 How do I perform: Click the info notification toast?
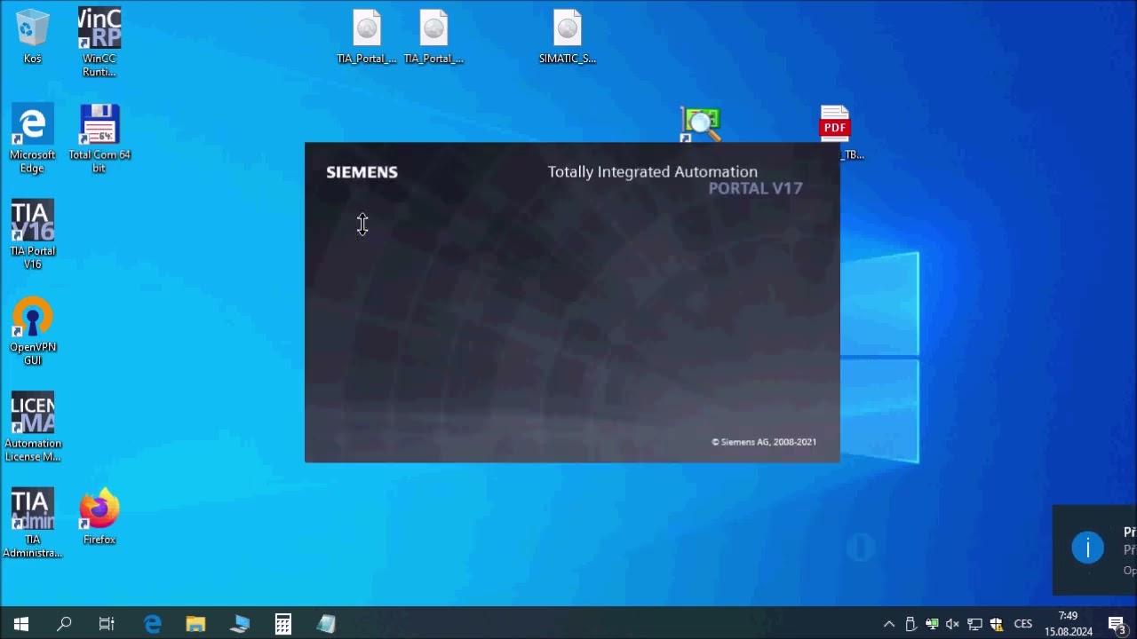click(x=1094, y=549)
